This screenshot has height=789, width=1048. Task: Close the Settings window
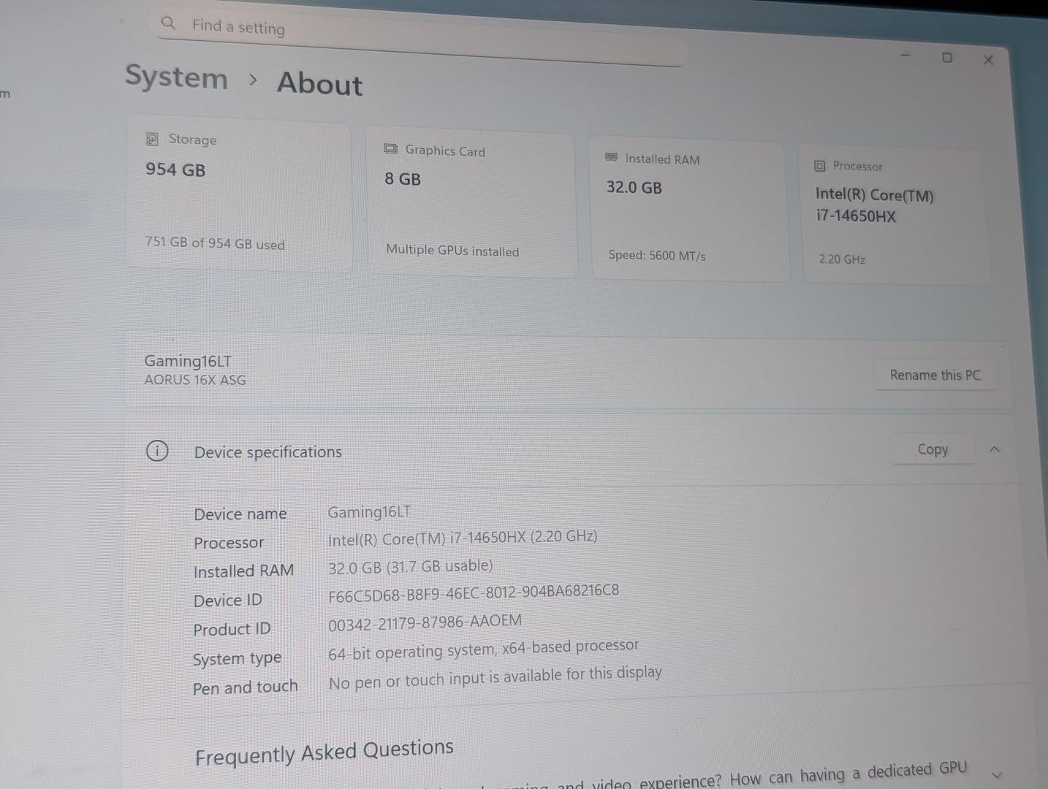[x=988, y=60]
